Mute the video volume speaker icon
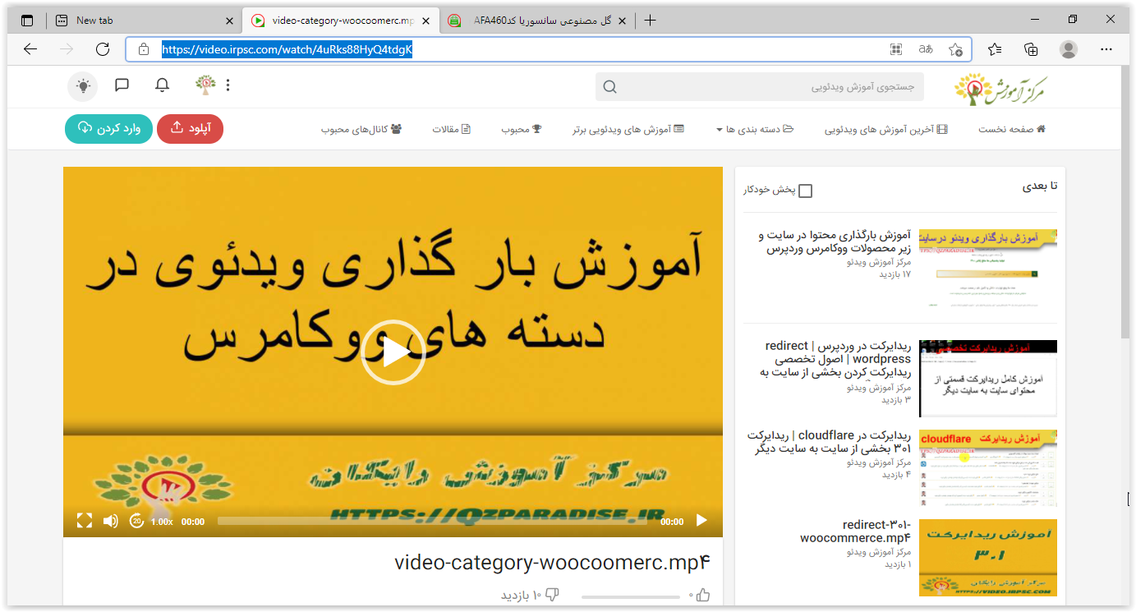 point(110,521)
